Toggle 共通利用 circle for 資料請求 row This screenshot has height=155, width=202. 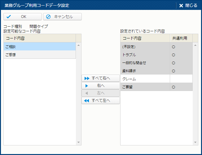pos(173,71)
